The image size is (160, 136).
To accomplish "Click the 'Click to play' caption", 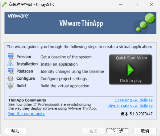I will click(x=131, y=80).
